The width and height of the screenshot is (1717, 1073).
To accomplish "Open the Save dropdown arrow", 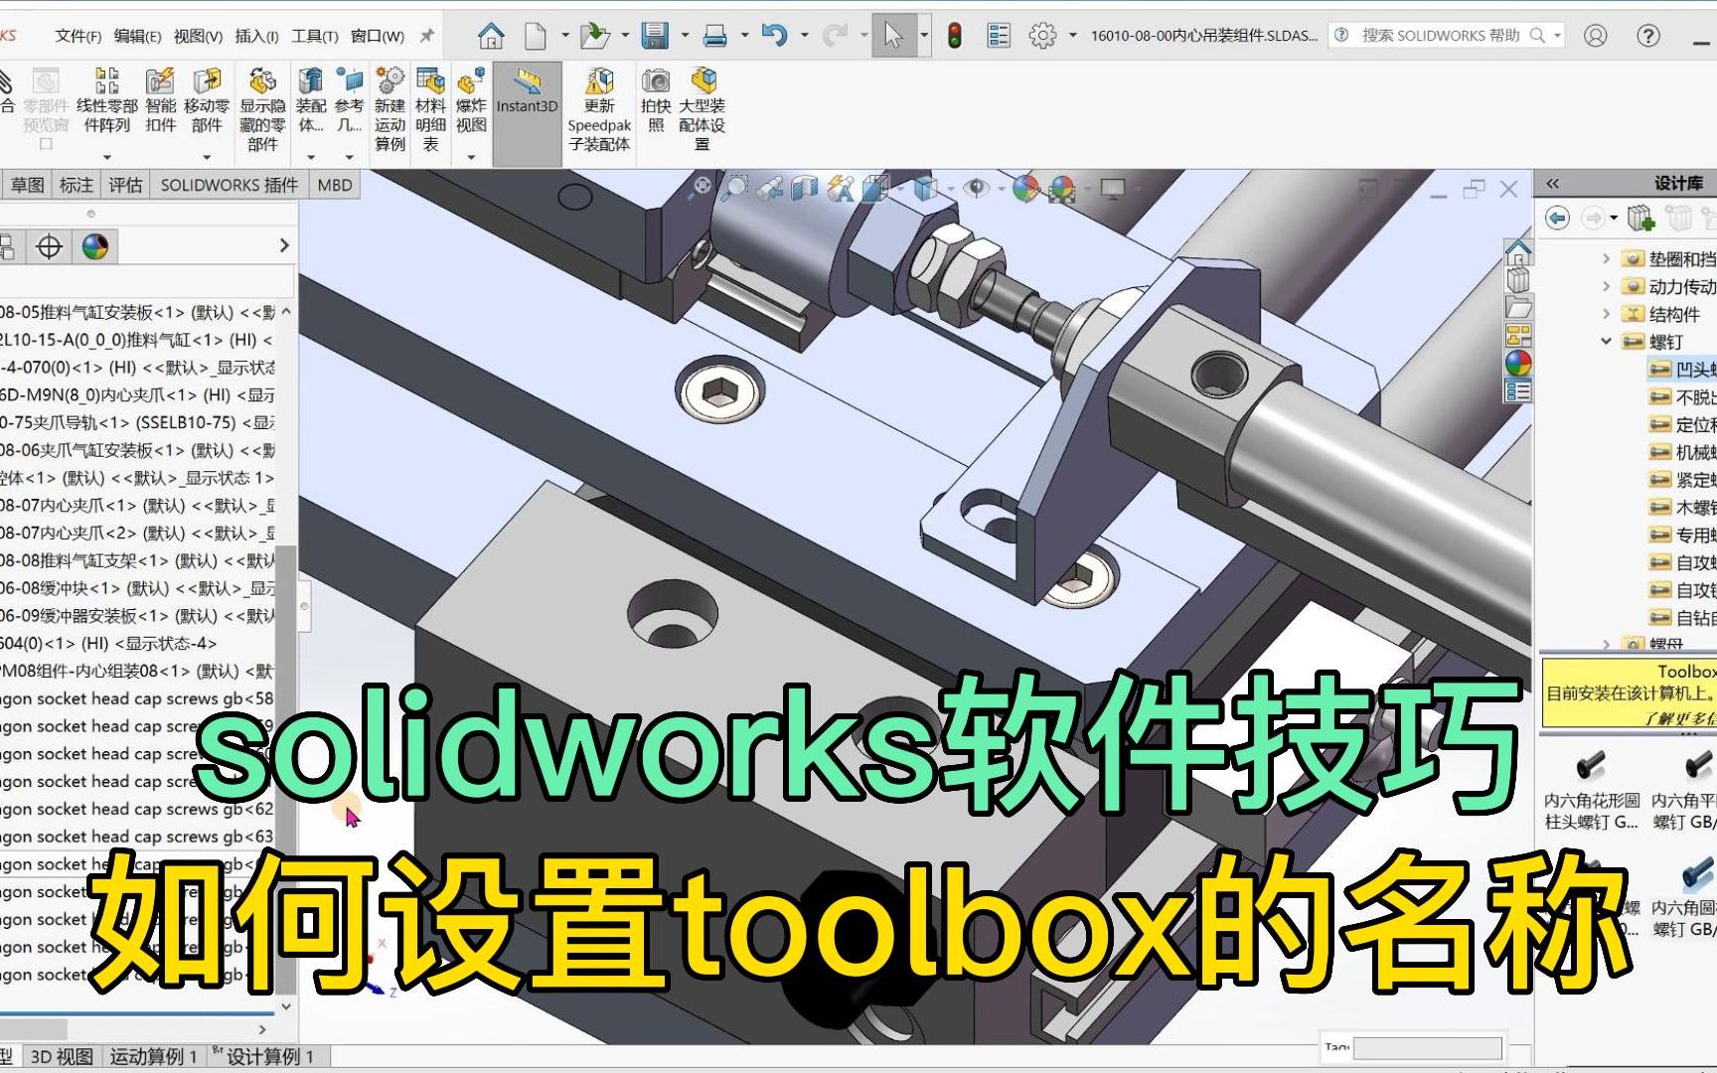I will (685, 36).
